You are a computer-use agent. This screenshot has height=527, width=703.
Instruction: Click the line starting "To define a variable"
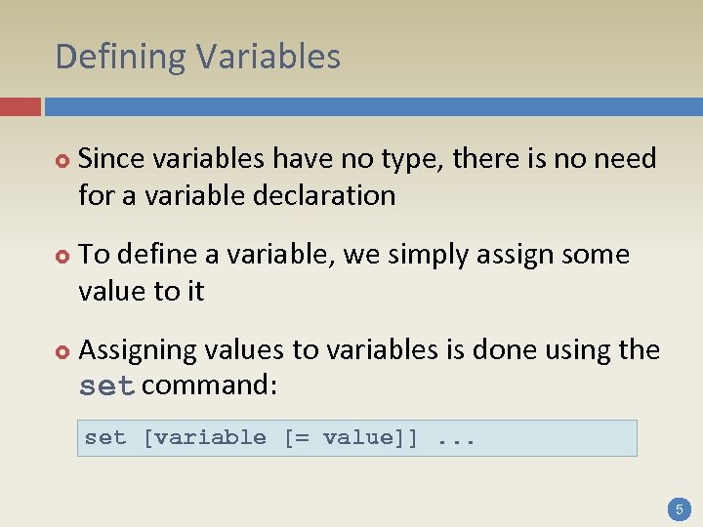point(353,254)
